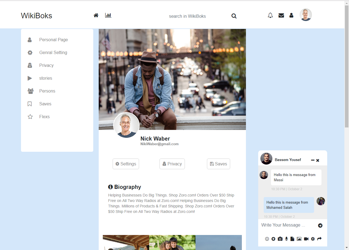Click the Settings button under profile
This screenshot has width=349, height=250.
click(x=126, y=164)
